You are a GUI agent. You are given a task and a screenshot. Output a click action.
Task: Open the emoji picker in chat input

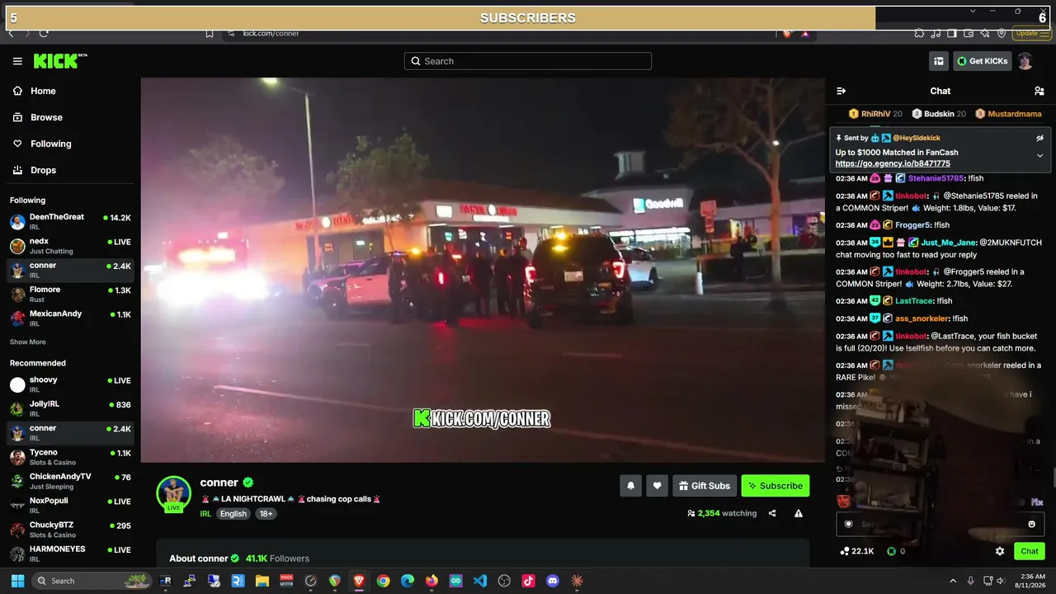click(1031, 524)
